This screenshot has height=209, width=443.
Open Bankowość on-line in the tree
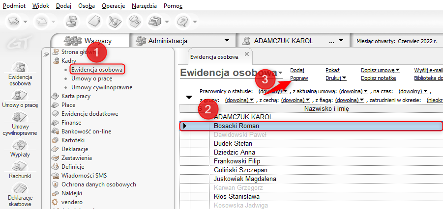[86, 131]
